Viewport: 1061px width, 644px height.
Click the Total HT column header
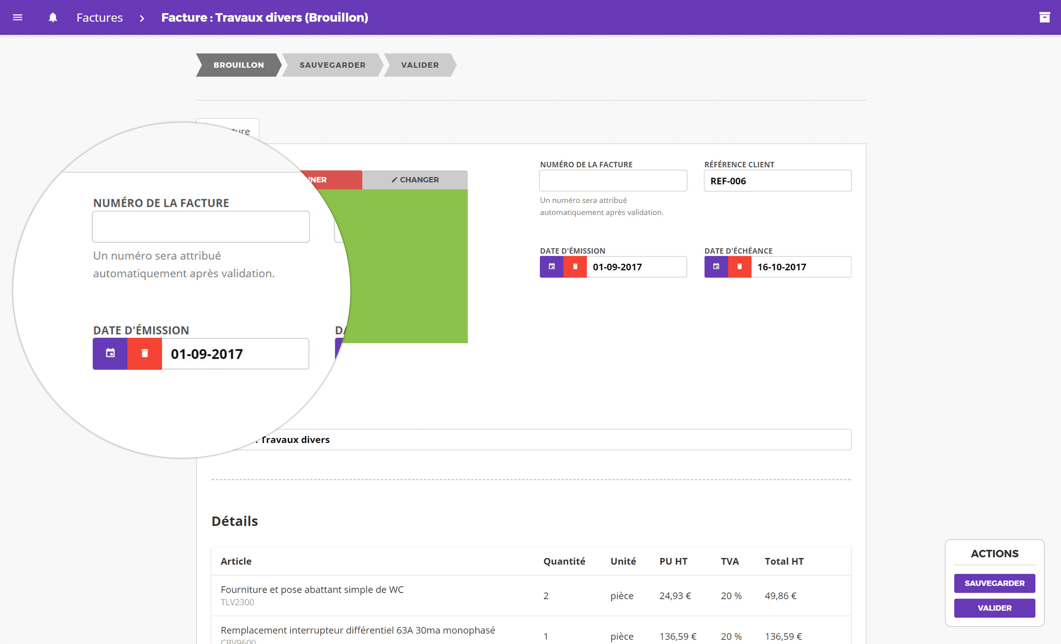click(784, 561)
